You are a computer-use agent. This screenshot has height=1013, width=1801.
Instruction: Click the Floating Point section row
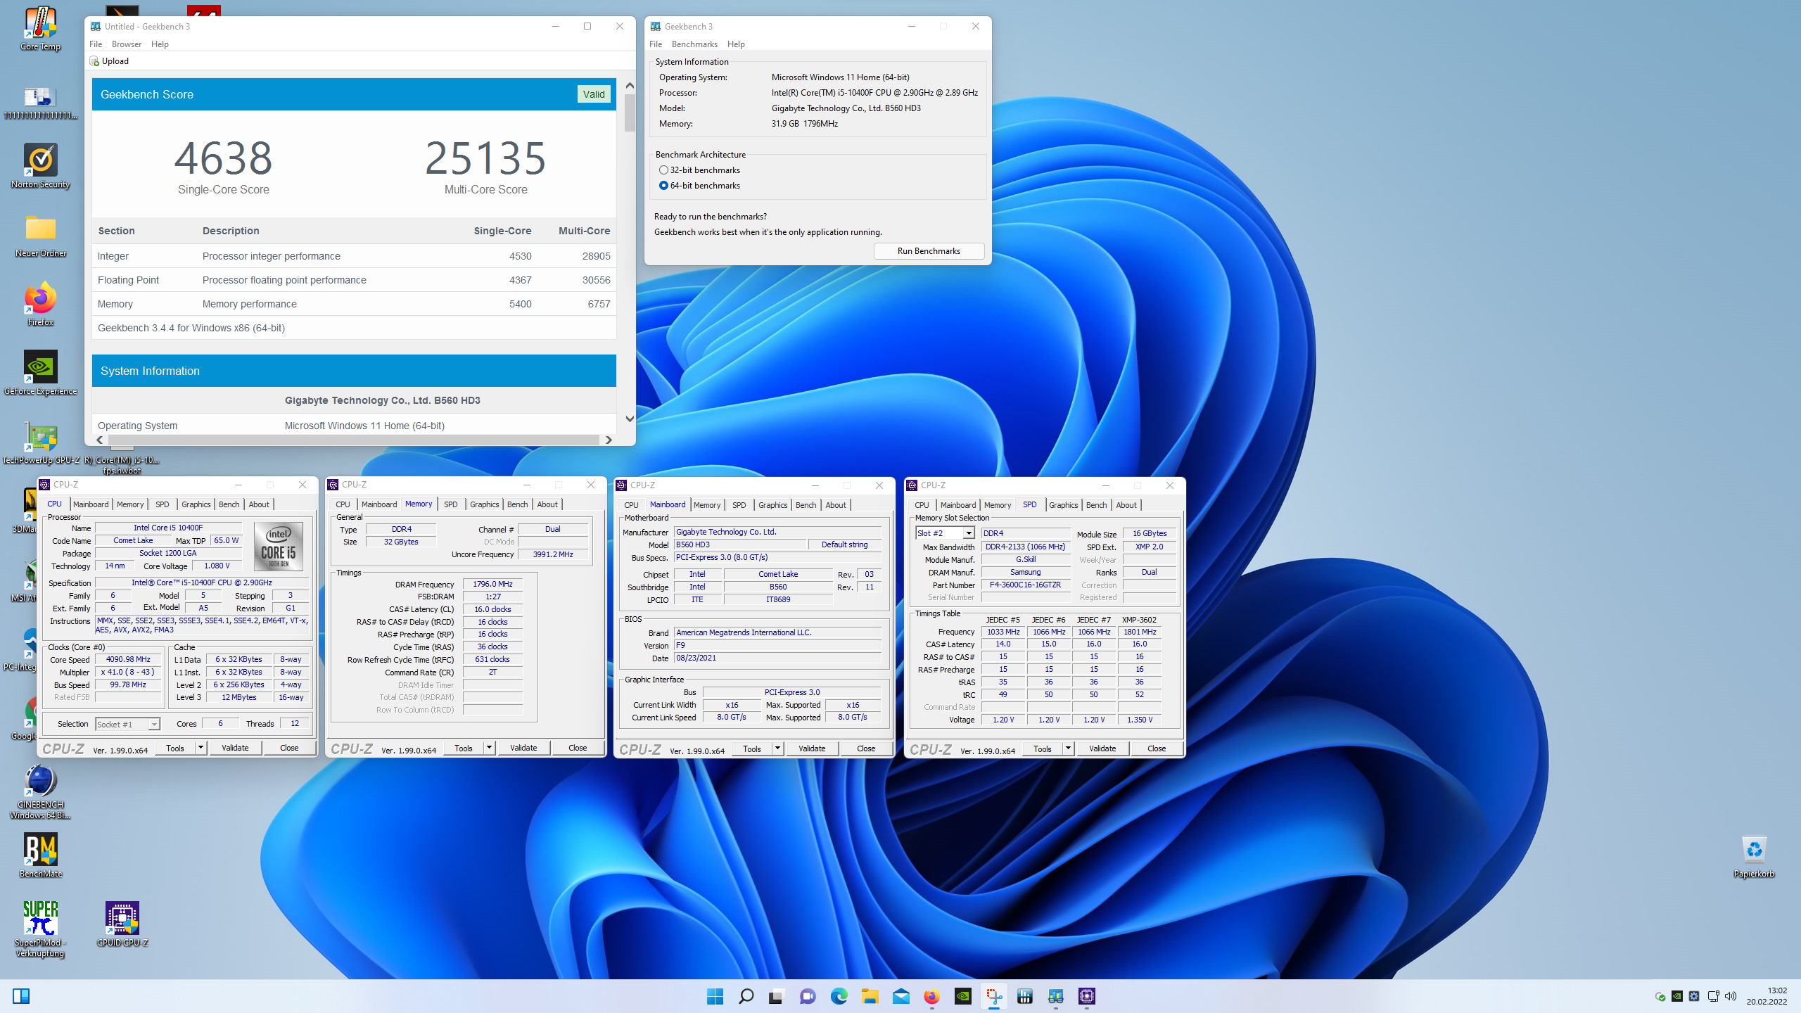[355, 280]
